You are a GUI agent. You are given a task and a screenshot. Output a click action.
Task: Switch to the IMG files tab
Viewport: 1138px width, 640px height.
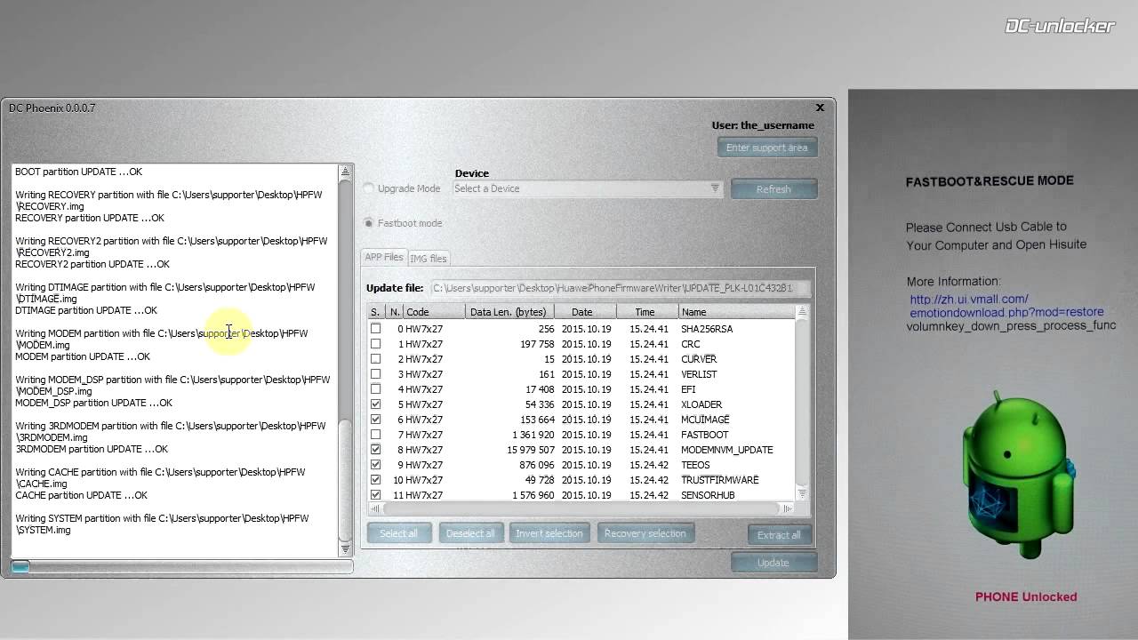point(429,259)
